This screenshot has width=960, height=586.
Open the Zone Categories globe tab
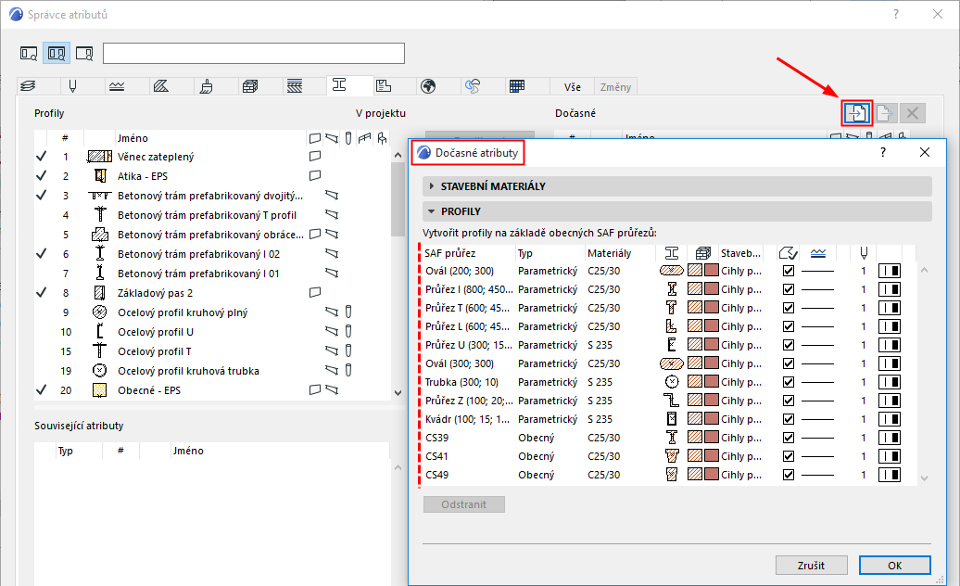(428, 86)
